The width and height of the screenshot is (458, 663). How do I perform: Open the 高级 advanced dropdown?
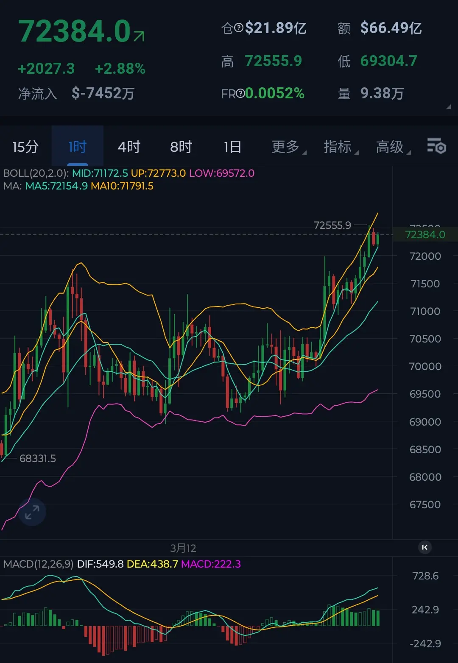[393, 147]
